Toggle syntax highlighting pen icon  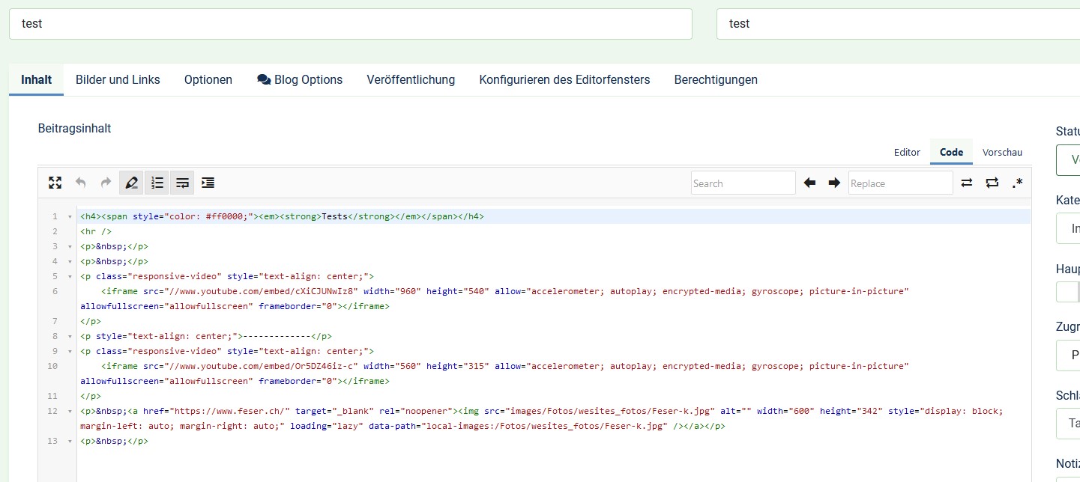(x=131, y=183)
